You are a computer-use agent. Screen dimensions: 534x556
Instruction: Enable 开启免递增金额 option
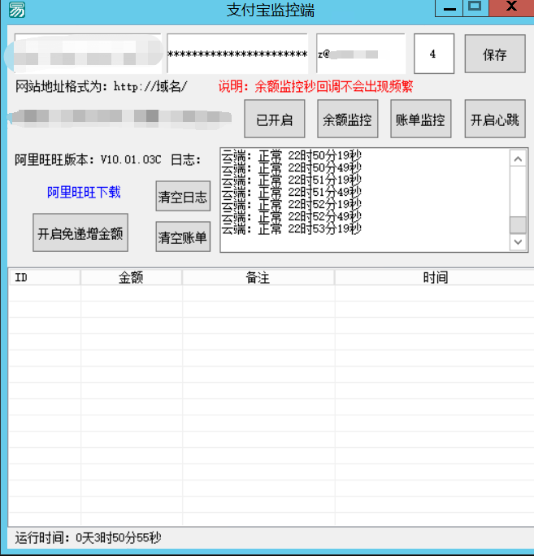[80, 232]
